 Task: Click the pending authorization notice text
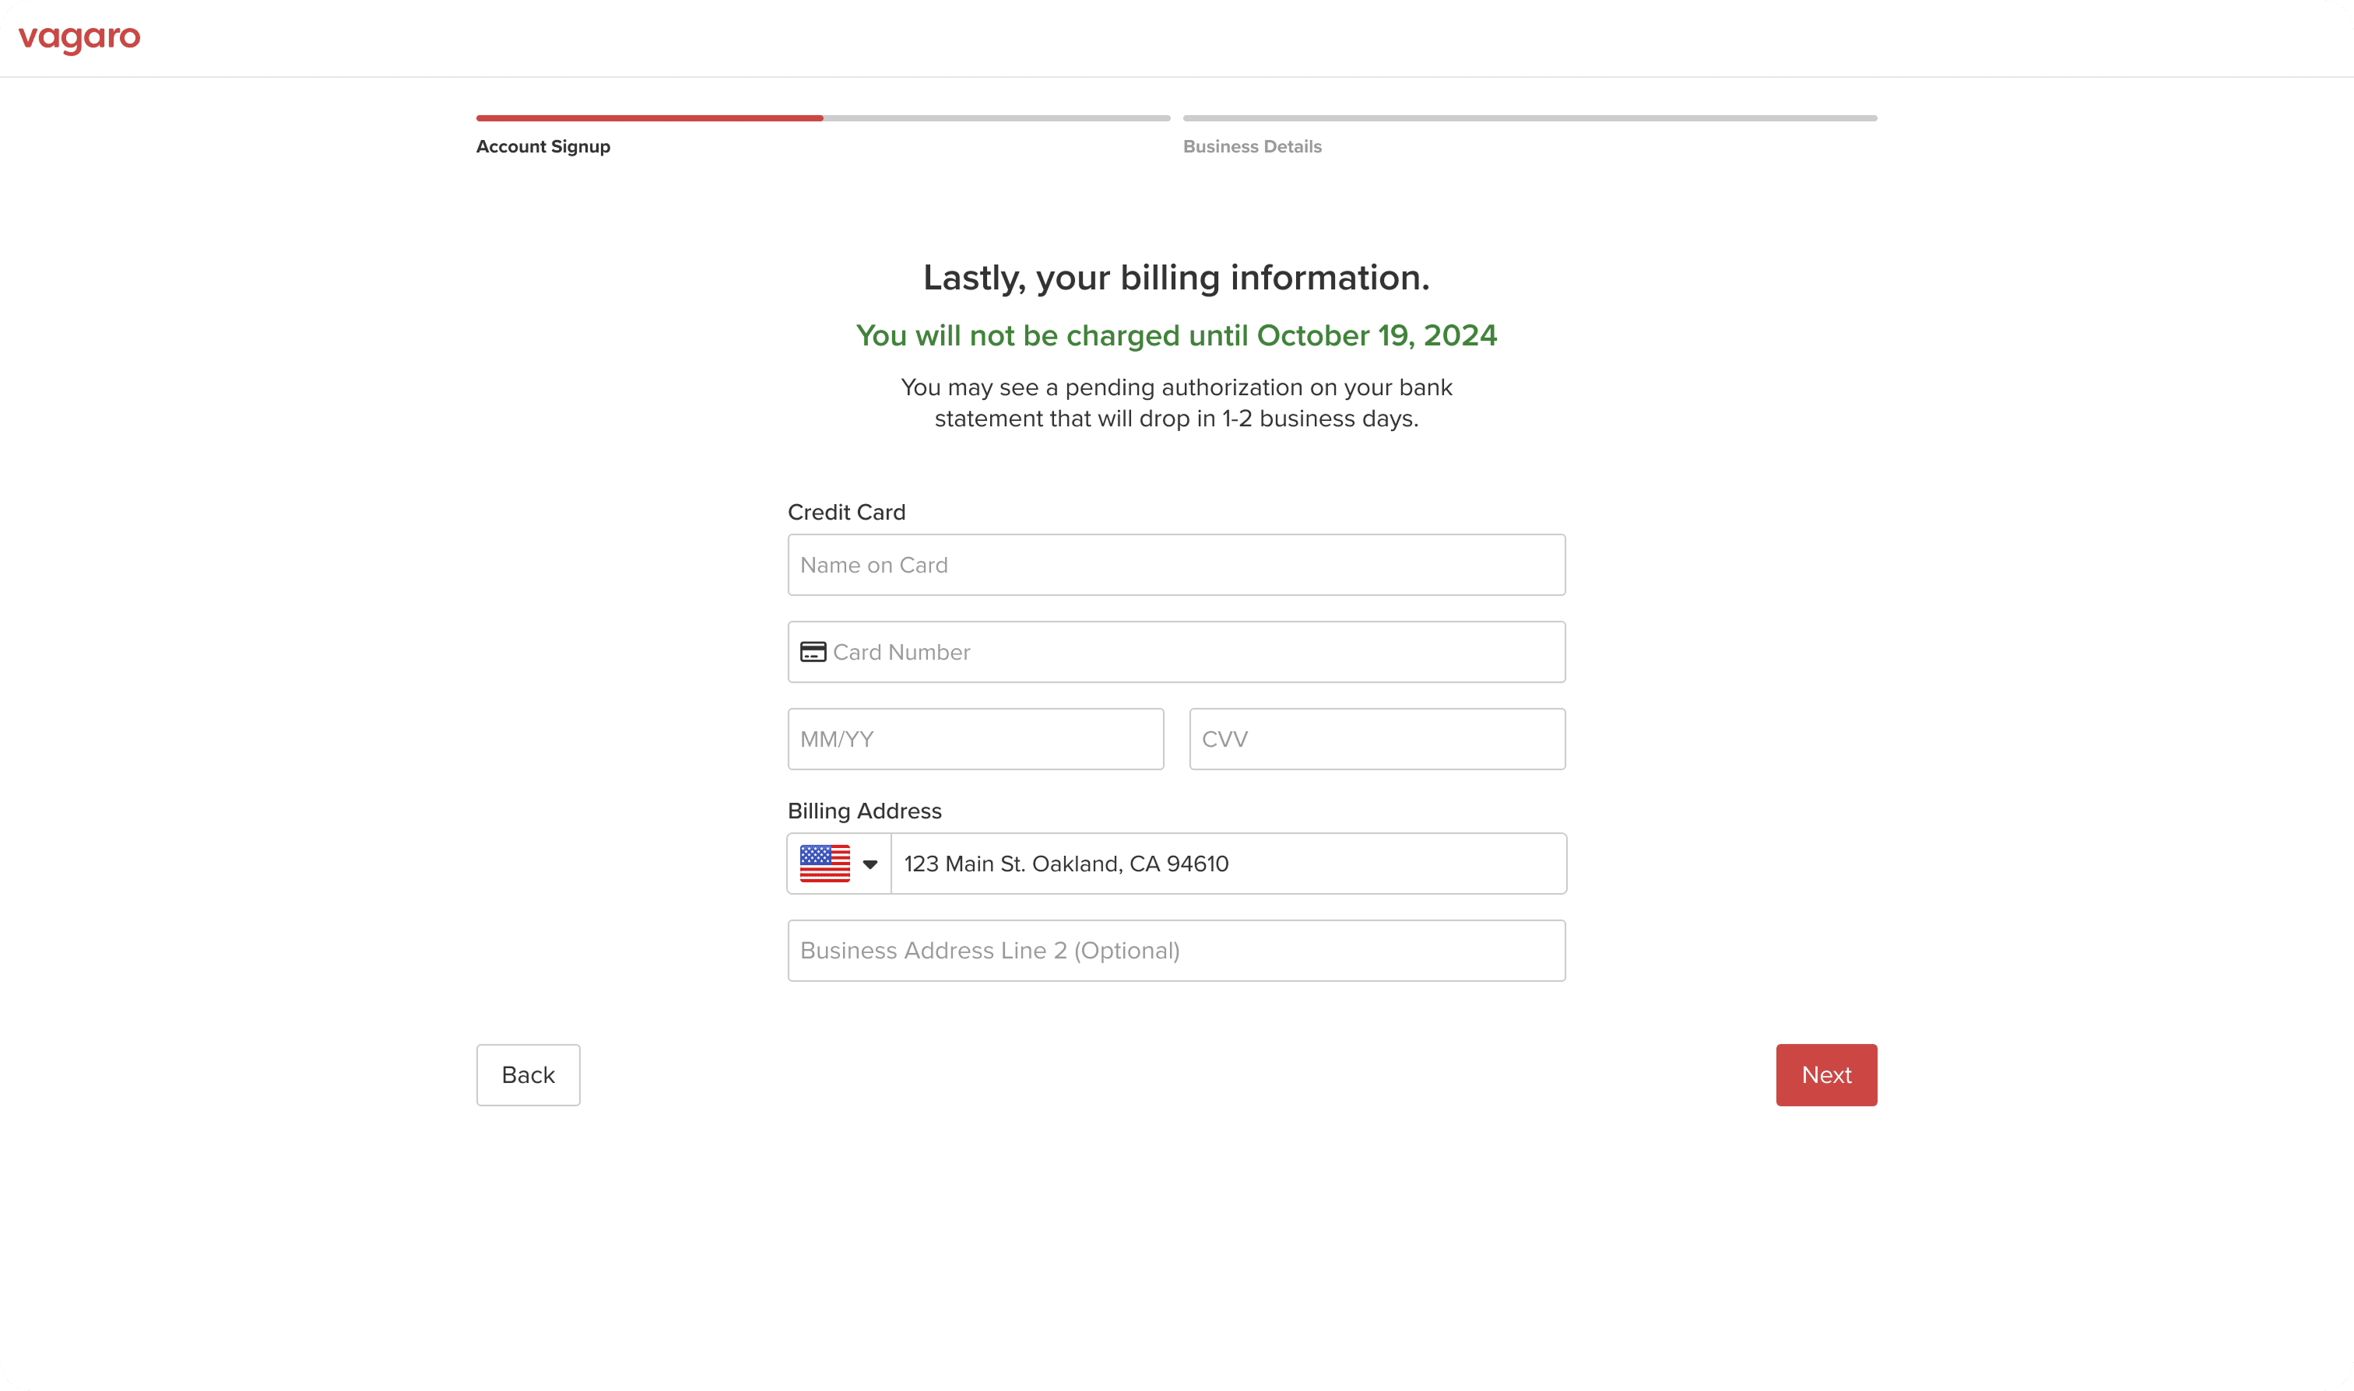pos(1176,403)
